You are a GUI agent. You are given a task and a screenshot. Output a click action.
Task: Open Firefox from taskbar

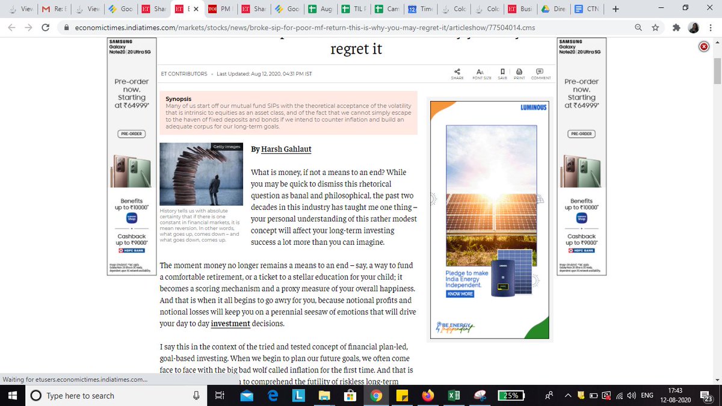[x=428, y=395]
